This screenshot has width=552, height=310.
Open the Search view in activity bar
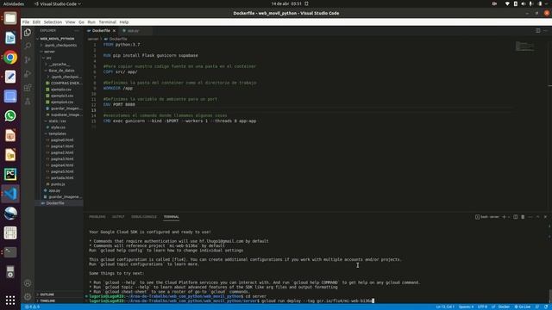[28, 46]
